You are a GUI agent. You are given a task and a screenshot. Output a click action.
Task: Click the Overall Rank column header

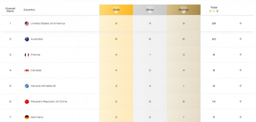click(x=10, y=10)
